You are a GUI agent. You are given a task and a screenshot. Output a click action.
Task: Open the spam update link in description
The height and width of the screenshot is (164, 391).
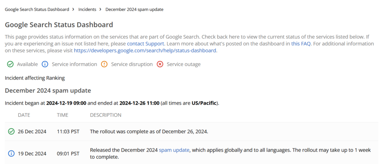click(174, 150)
